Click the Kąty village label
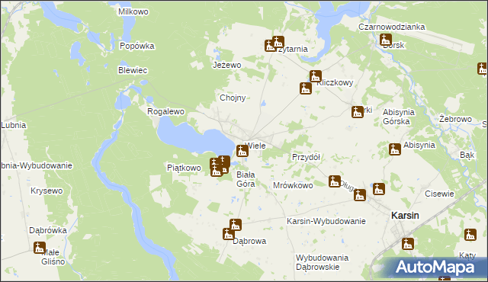Screen dimensions: 488x282 [467, 255]
